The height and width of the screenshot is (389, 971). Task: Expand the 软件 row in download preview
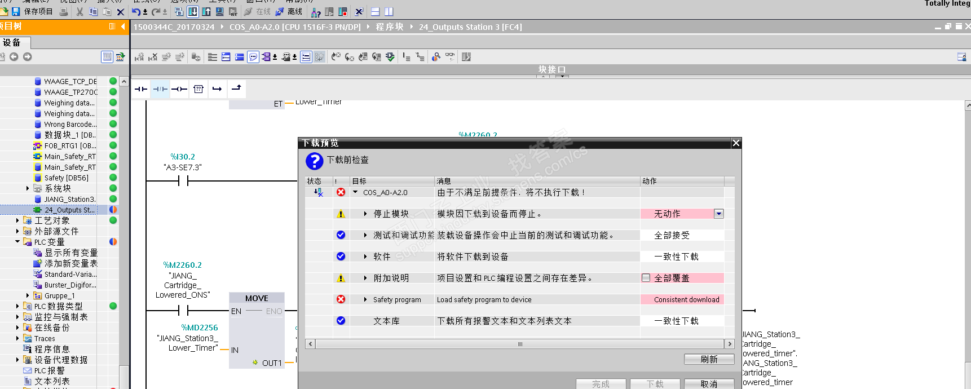(x=365, y=257)
